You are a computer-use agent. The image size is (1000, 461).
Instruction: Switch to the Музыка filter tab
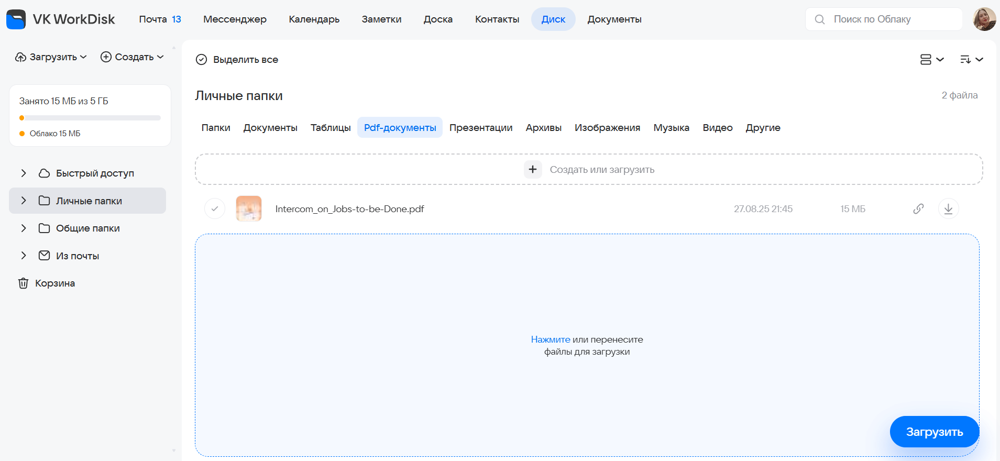point(671,128)
